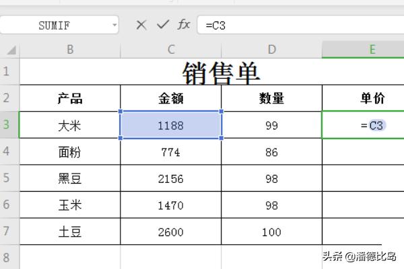Viewport: 404px width, 269px height.
Task: Click the amount cell 2156
Action: (x=171, y=178)
